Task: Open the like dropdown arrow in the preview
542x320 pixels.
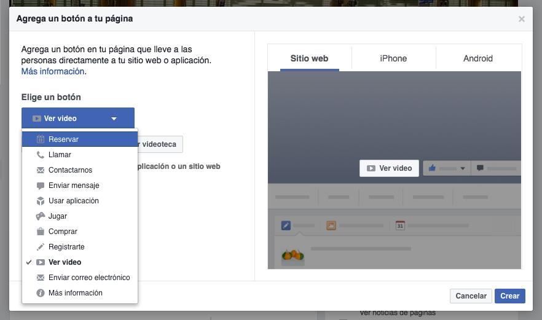Action: (x=463, y=169)
